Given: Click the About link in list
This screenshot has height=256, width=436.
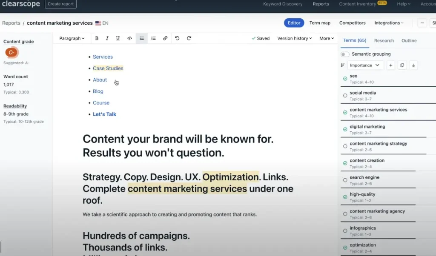Looking at the screenshot, I should pos(100,80).
